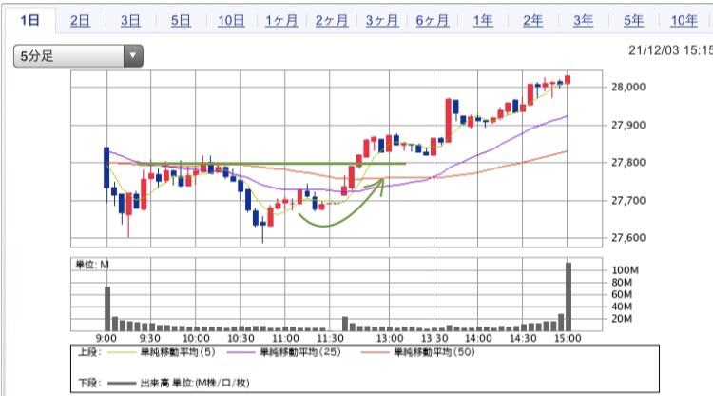Viewport: 713px width, 396px height.
Task: Show the 3ヶ月 chart range
Action: pyautogui.click(x=382, y=21)
